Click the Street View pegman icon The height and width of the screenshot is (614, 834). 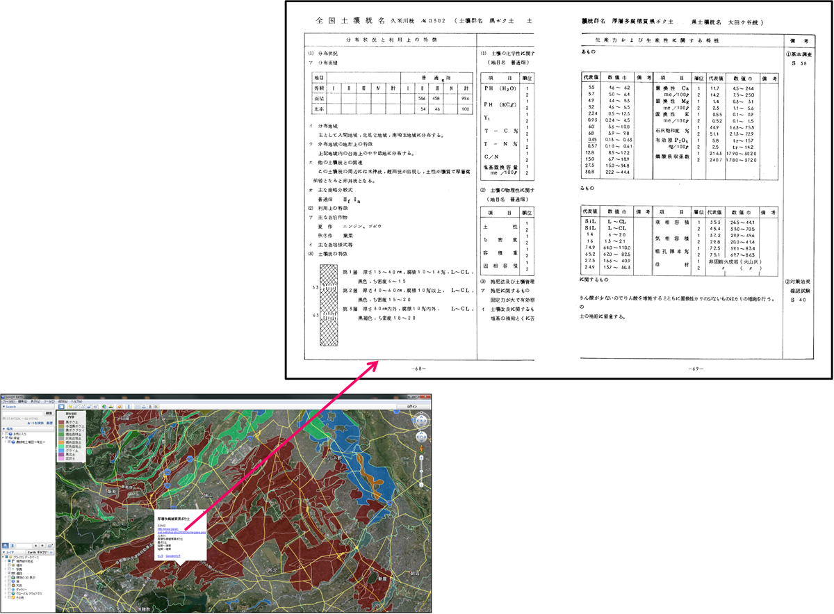(x=421, y=449)
